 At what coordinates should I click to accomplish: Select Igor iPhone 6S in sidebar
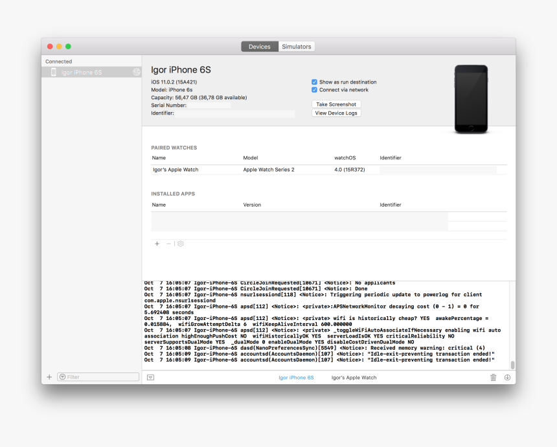click(x=91, y=72)
